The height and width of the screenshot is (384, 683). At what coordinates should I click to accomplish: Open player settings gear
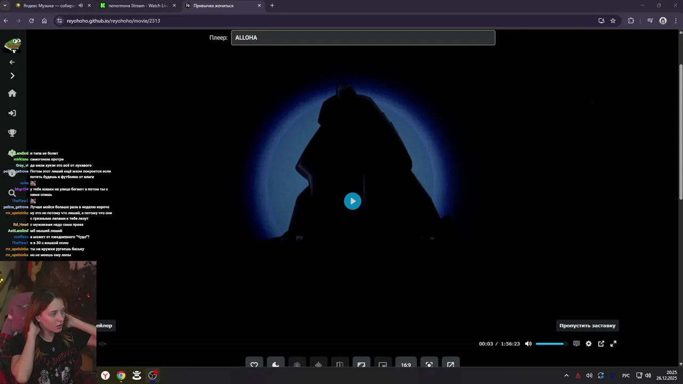[x=589, y=344]
